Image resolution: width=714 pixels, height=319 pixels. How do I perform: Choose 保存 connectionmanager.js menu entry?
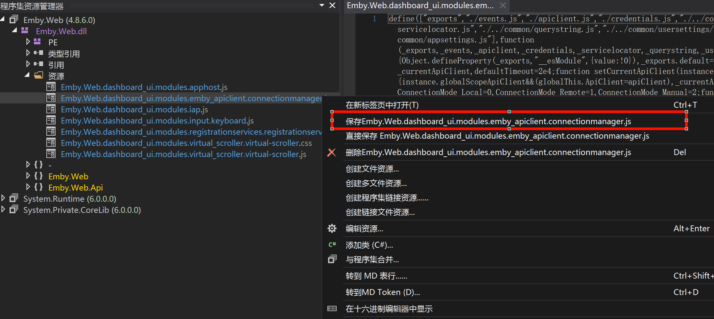pos(488,122)
